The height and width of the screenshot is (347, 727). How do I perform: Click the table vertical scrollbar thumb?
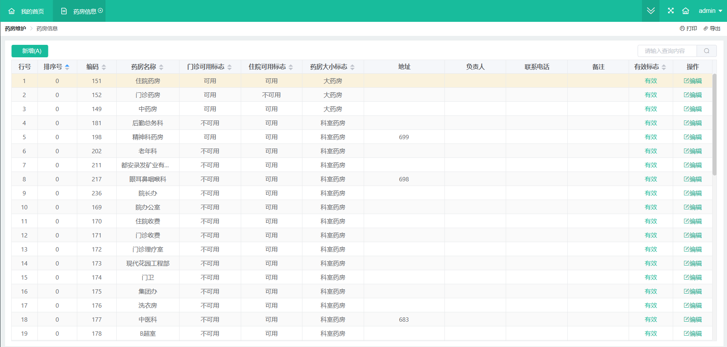point(715,125)
